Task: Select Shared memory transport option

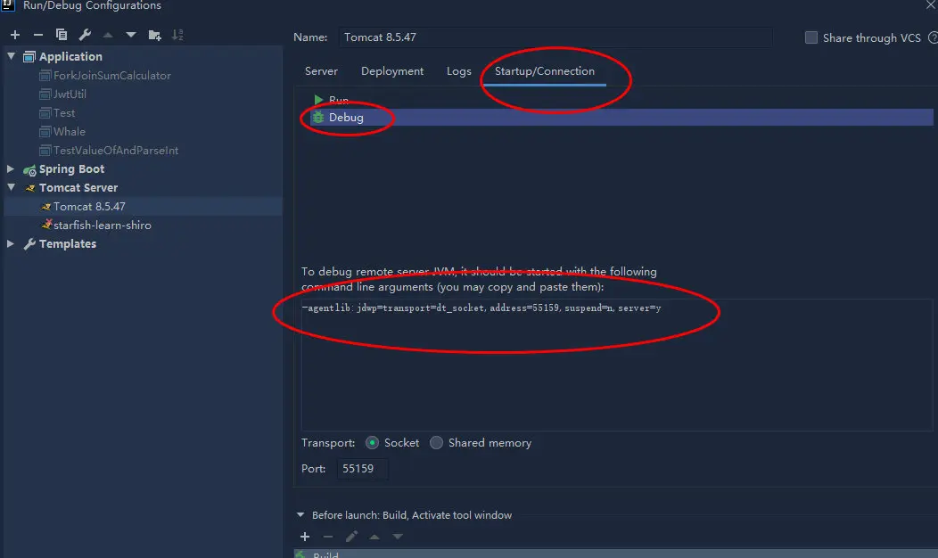Action: pyautogui.click(x=437, y=443)
